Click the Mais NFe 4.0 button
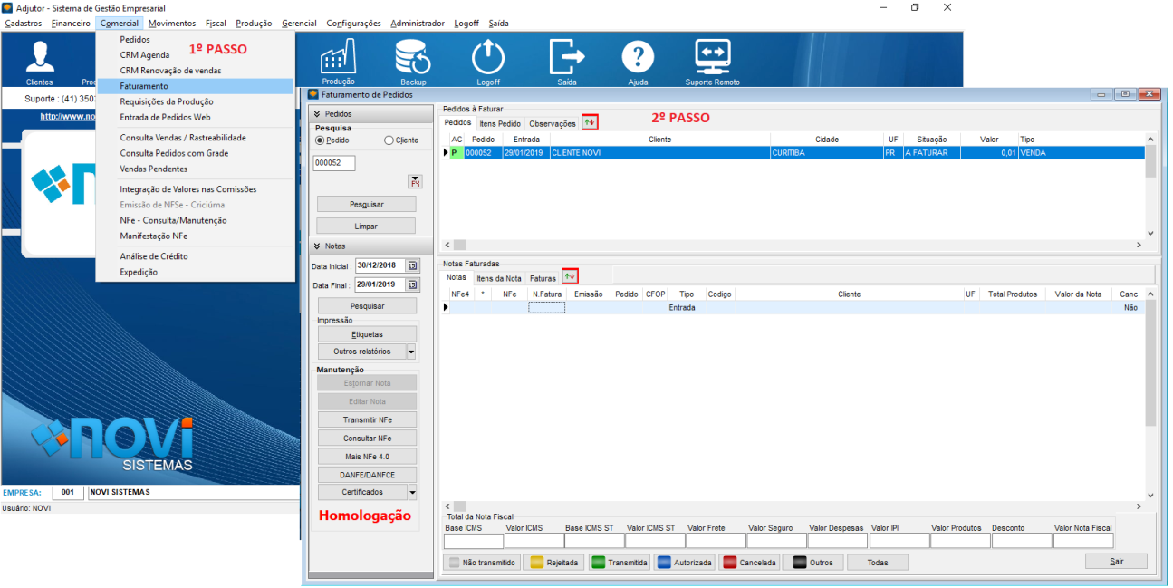Screen dimensions: 1173x588 (x=367, y=456)
